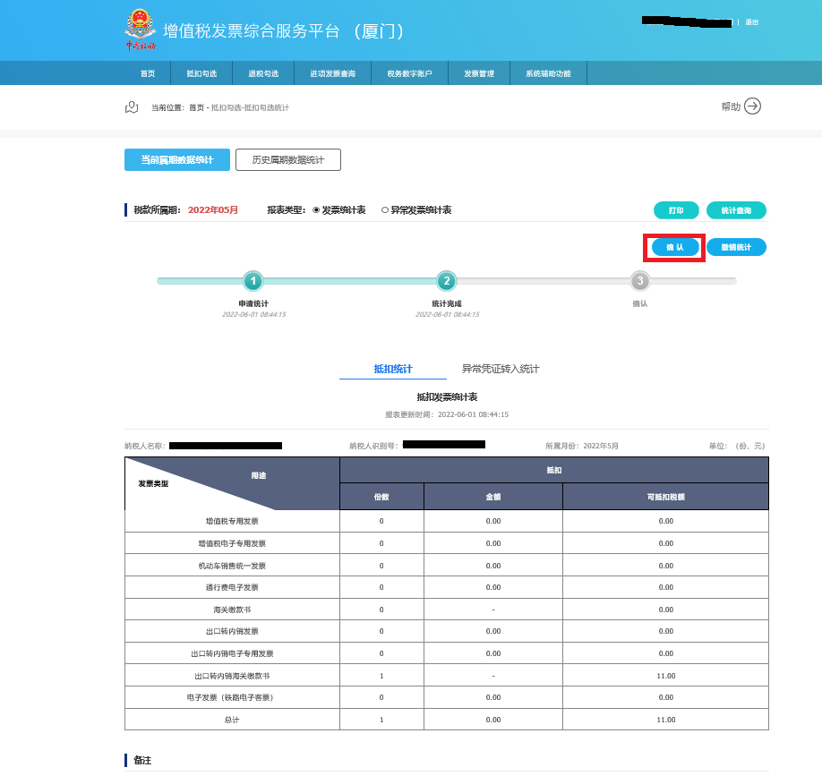Click 首页 in the breadcrumb path
822x776 pixels.
point(196,107)
